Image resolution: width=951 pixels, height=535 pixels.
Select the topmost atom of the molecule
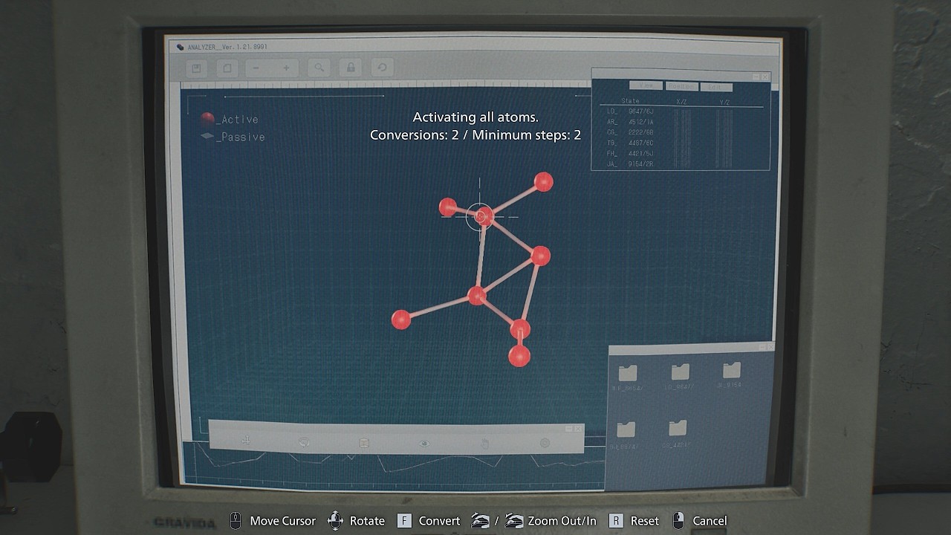(543, 182)
